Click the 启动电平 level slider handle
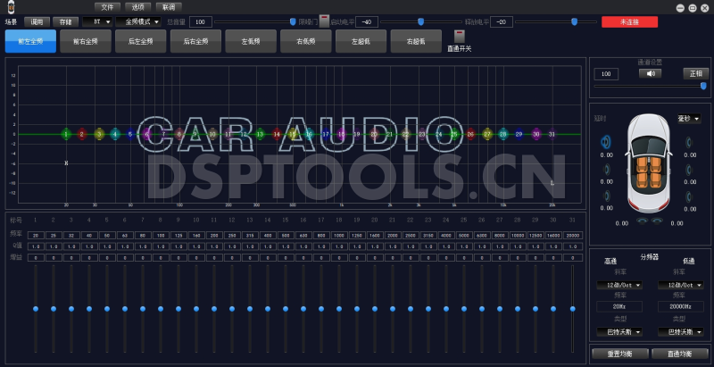Screen dimensions: 714x367 [x=420, y=21]
